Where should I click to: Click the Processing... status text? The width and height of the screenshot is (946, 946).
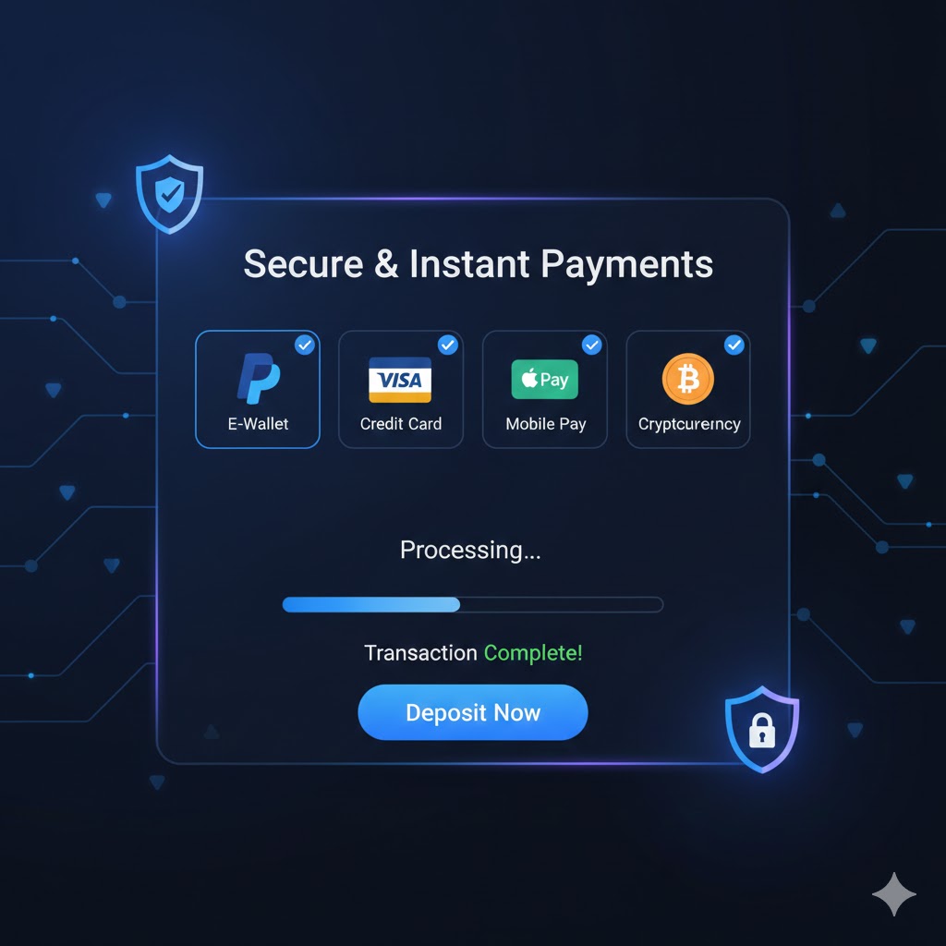(x=470, y=551)
